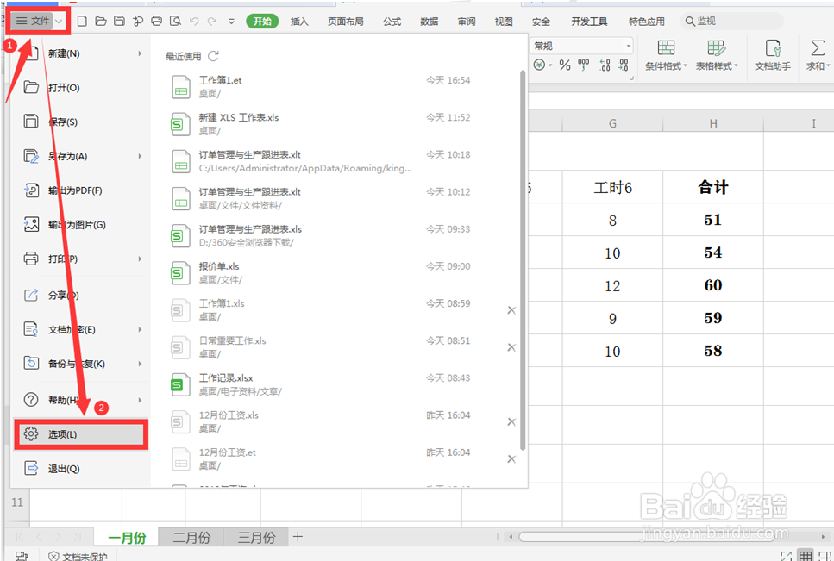Remove 日常重要工作.xls from recent list
The width and height of the screenshot is (834, 561).
point(511,347)
